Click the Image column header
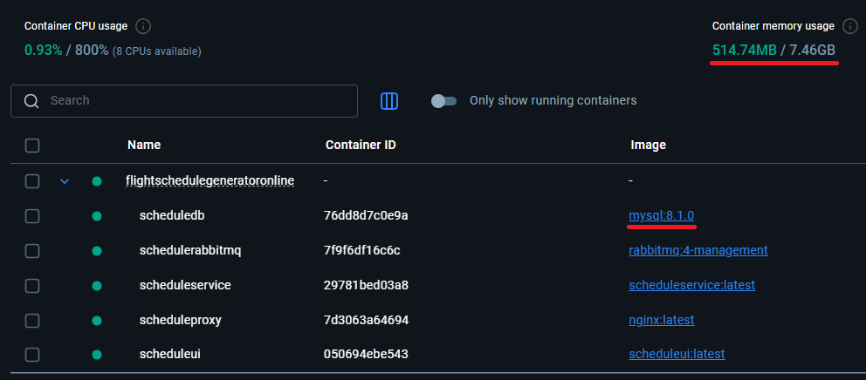The width and height of the screenshot is (866, 380). pos(648,146)
